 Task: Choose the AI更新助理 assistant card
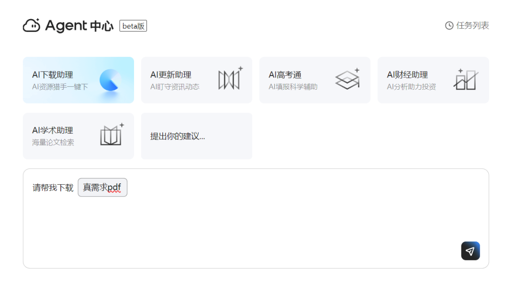click(x=196, y=80)
